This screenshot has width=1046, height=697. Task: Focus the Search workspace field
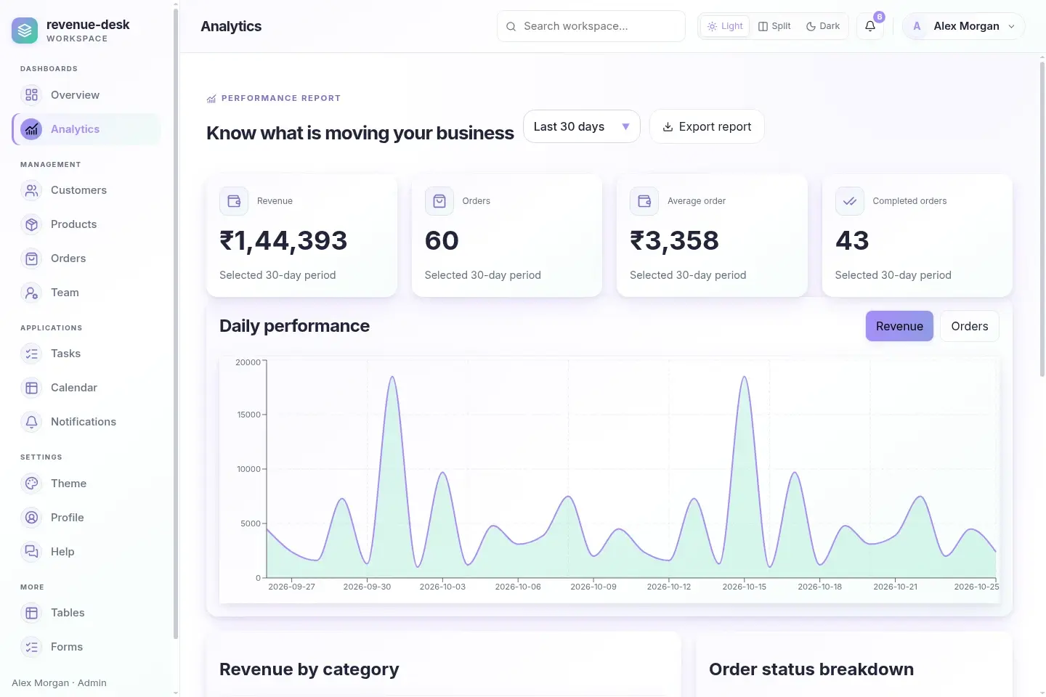pyautogui.click(x=591, y=26)
